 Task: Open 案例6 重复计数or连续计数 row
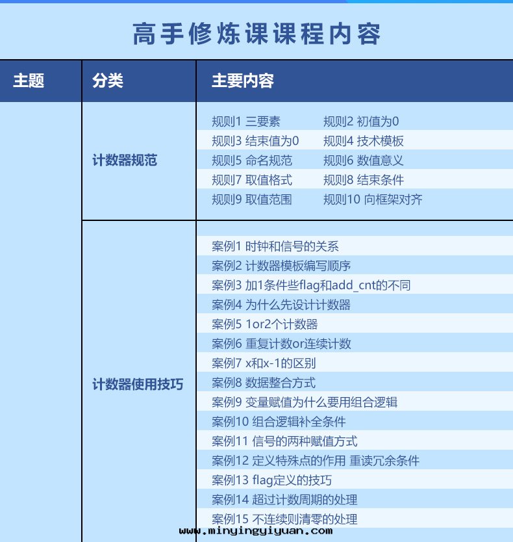click(281, 344)
